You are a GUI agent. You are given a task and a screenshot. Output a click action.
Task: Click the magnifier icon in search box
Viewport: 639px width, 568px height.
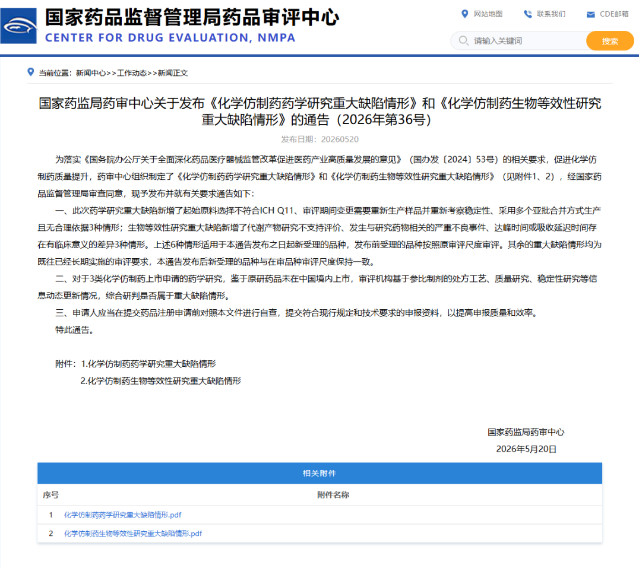coord(463,41)
